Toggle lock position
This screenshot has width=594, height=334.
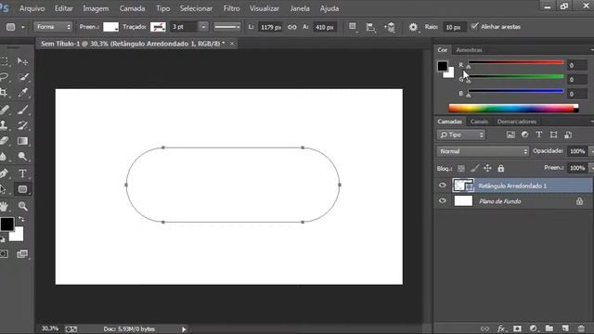(487, 168)
